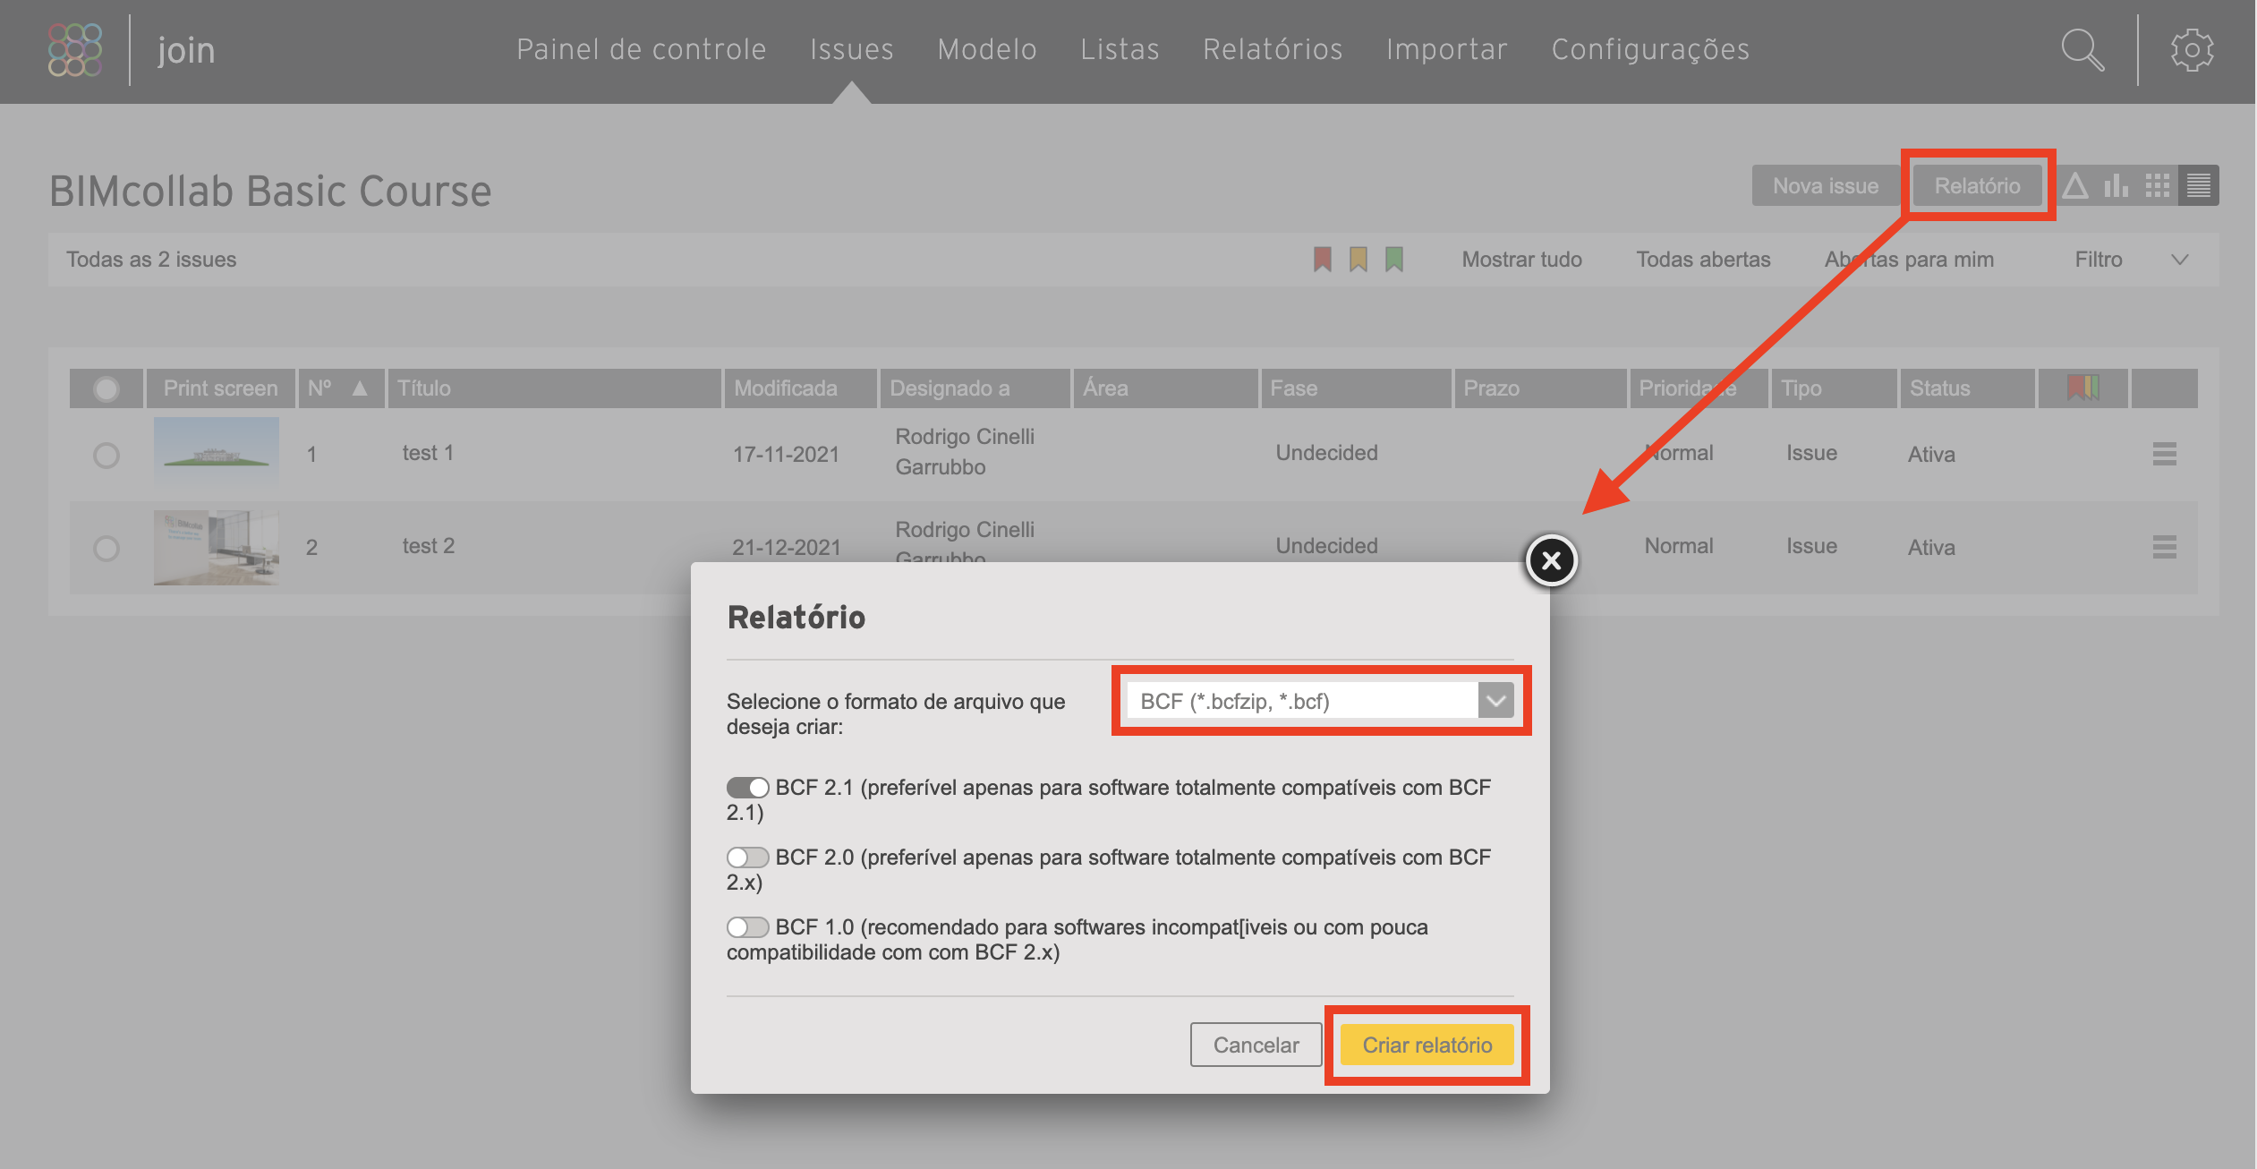Click Ativa status of test 1
Image resolution: width=2257 pixels, height=1169 pixels.
[1931, 455]
